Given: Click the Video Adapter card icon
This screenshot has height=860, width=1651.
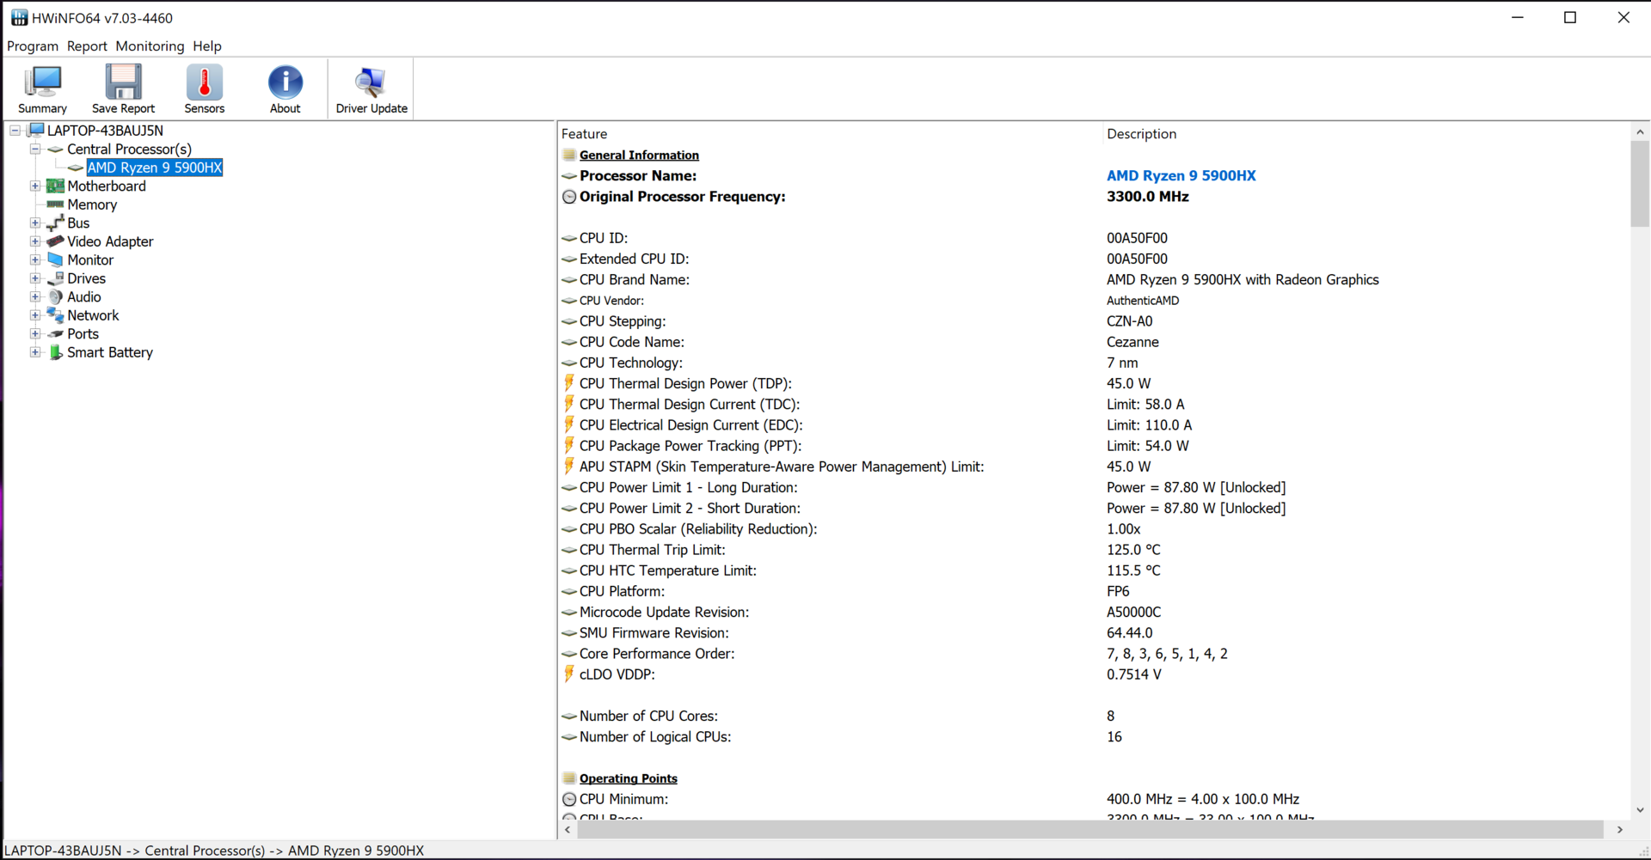Looking at the screenshot, I should 55,241.
